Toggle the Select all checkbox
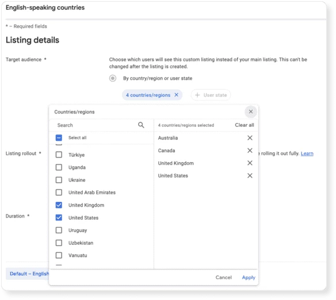336x300 pixels. 59,138
